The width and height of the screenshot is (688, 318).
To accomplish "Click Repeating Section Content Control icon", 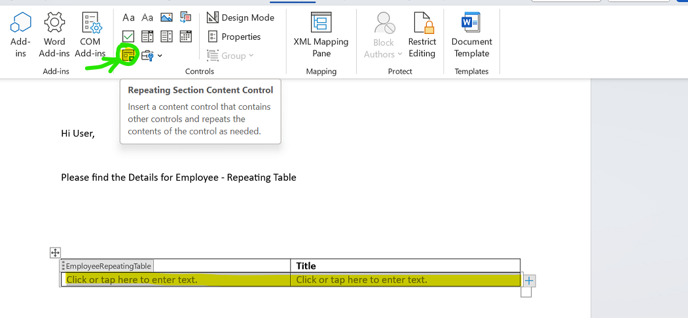I will [x=128, y=56].
